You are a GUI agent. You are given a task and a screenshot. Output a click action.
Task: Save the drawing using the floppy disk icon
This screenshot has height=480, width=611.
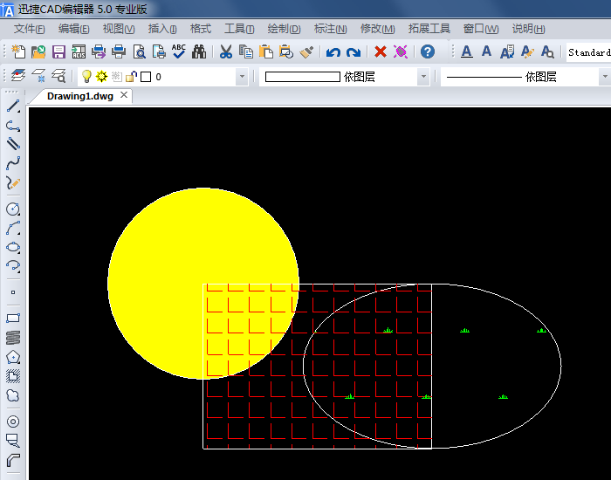(x=58, y=51)
